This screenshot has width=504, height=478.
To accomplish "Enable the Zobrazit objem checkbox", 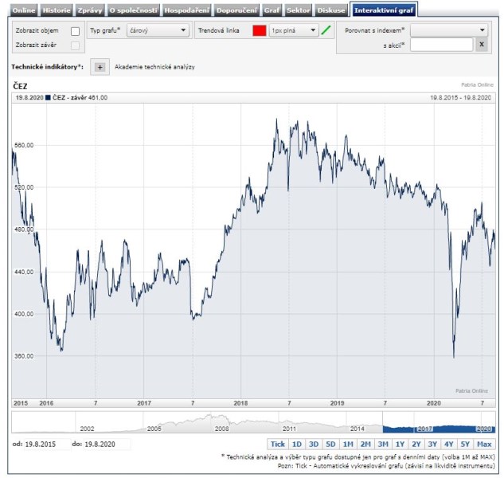I will click(76, 31).
